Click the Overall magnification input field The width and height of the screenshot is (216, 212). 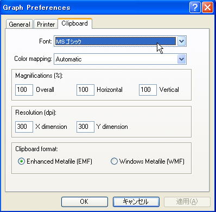point(24,90)
